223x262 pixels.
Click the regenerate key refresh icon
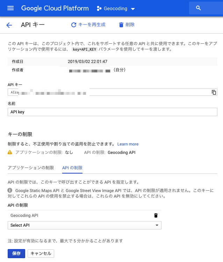pyautogui.click(x=74, y=25)
